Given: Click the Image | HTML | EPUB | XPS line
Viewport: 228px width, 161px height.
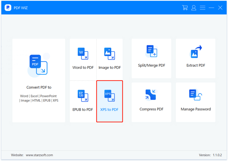Looking at the screenshot, I should [39, 100].
